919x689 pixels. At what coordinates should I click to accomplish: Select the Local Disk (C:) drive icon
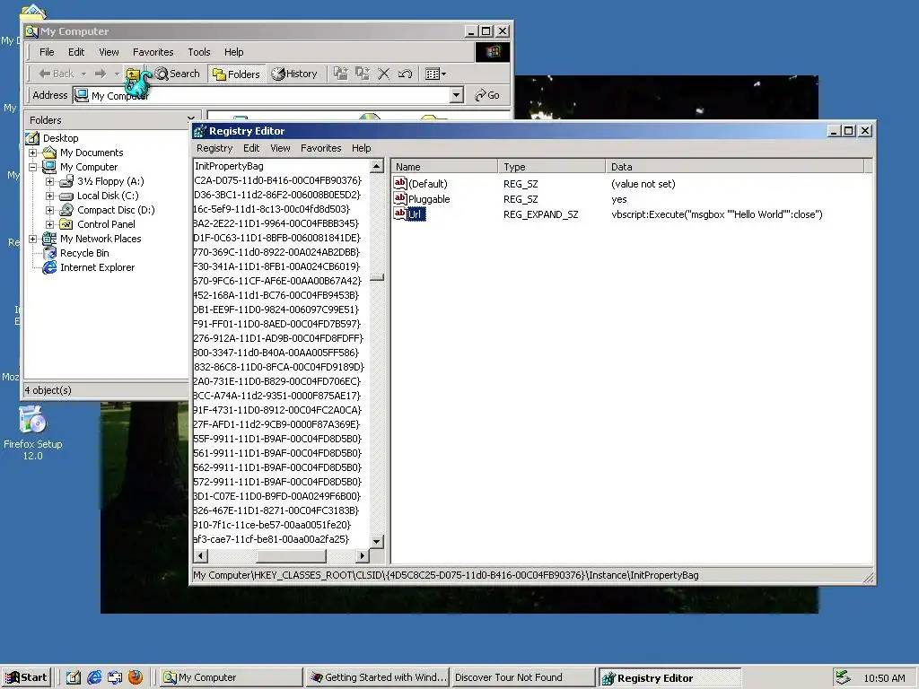pos(66,196)
